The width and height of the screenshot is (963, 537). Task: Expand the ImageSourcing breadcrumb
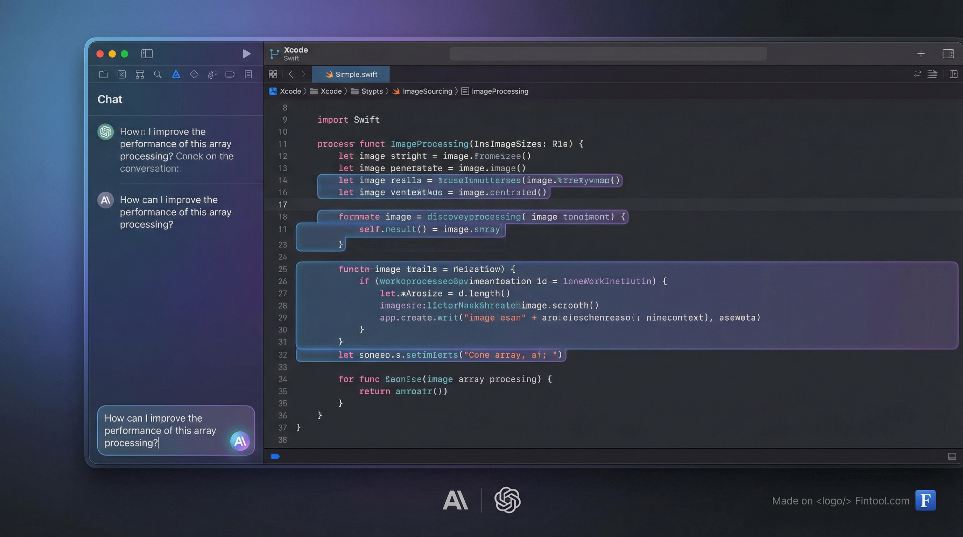tap(427, 91)
